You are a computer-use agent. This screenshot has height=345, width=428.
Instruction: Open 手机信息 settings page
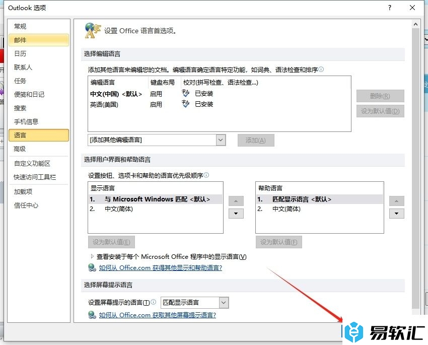pyautogui.click(x=38, y=122)
